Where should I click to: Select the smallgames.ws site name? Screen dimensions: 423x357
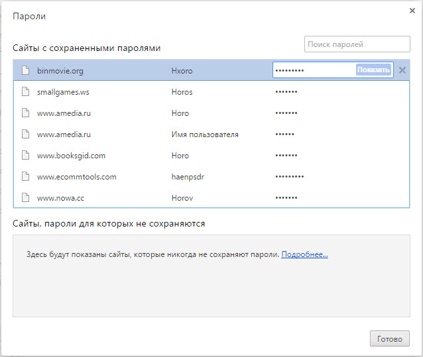coord(63,92)
